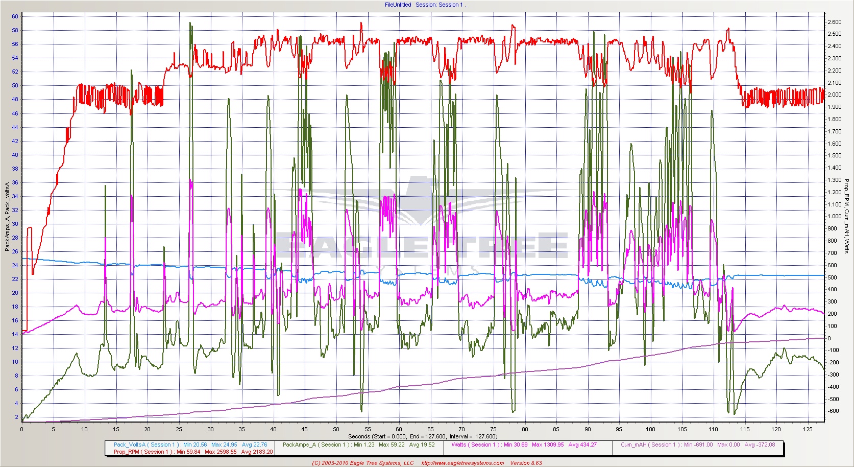Click the Seconds x-axis caption
This screenshot has width=854, height=467.
coord(423,436)
